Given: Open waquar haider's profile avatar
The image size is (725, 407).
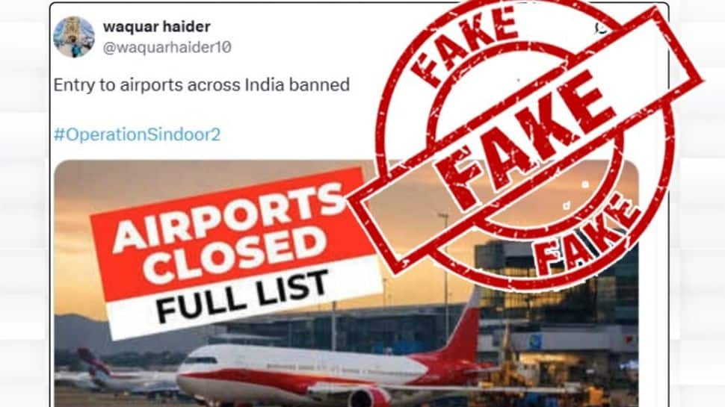Looking at the screenshot, I should coord(74,37).
